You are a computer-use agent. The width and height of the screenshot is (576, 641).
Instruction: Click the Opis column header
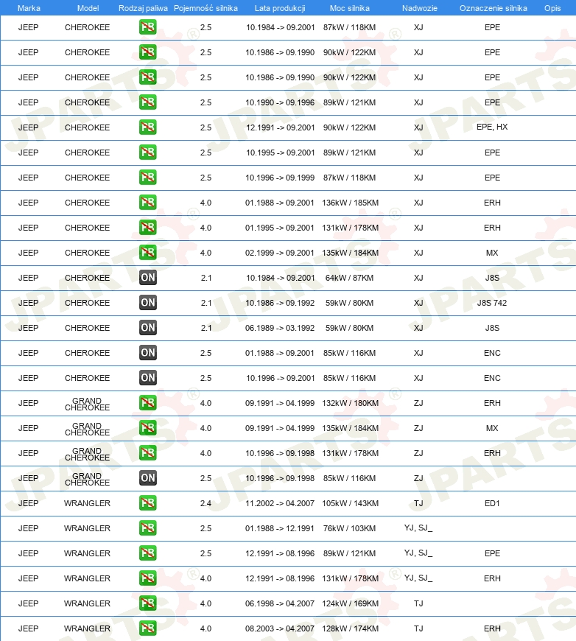point(552,8)
